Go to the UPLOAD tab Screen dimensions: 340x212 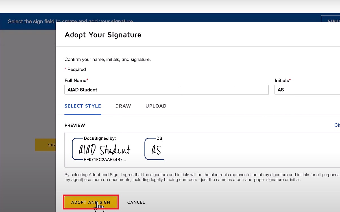tap(156, 106)
